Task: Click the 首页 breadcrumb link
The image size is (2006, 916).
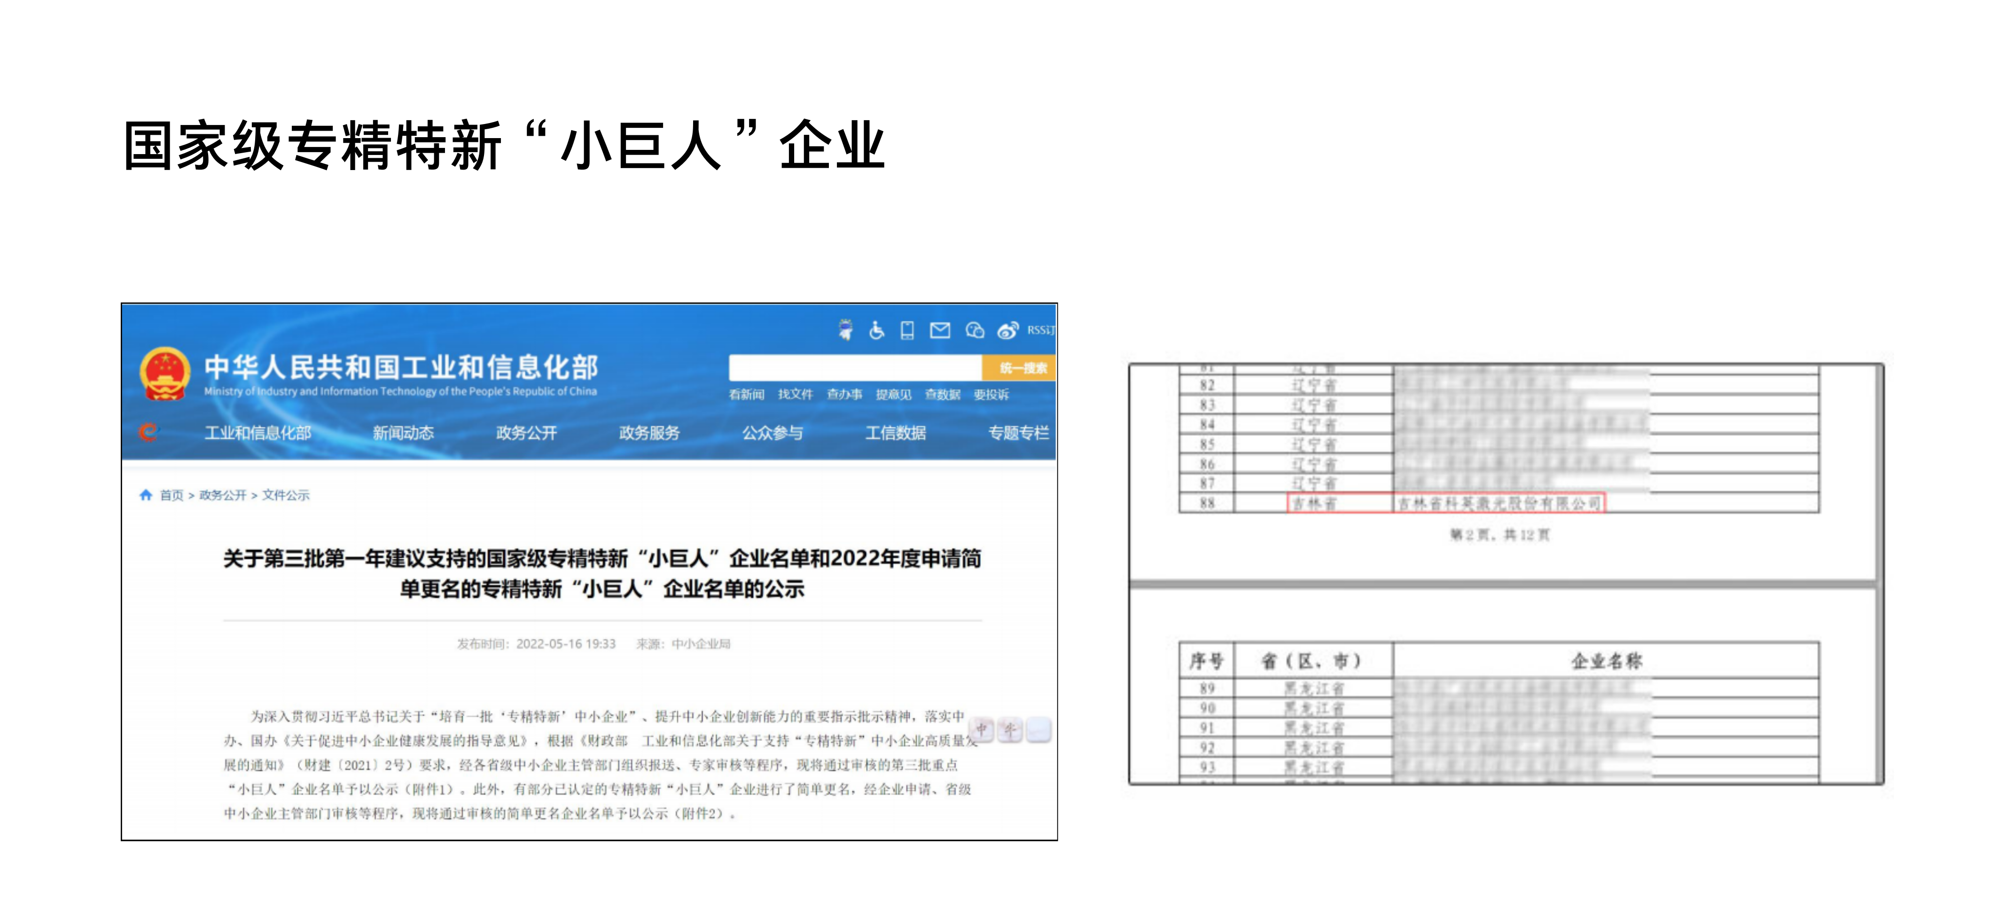Action: pos(172,495)
